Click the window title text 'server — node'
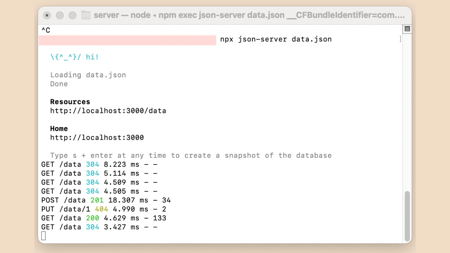The width and height of the screenshot is (450, 253). coord(121,15)
